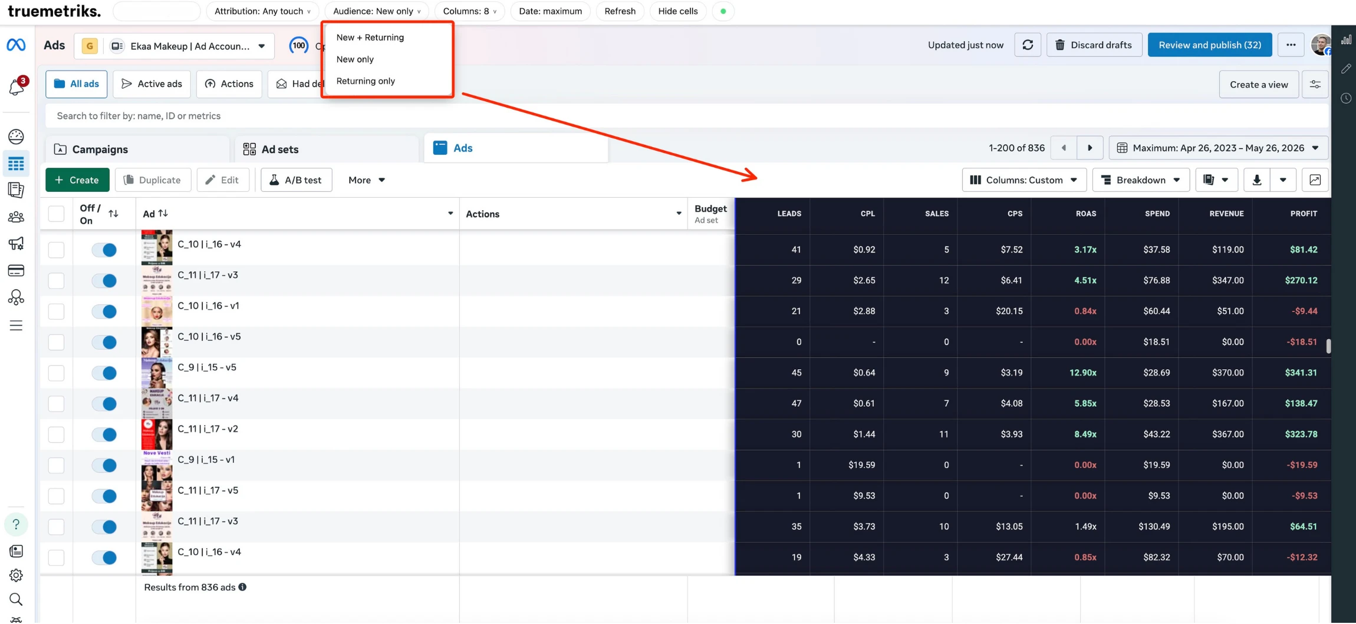This screenshot has width=1356, height=624.
Task: Switch to Campaigns tab
Action: pyautogui.click(x=137, y=149)
